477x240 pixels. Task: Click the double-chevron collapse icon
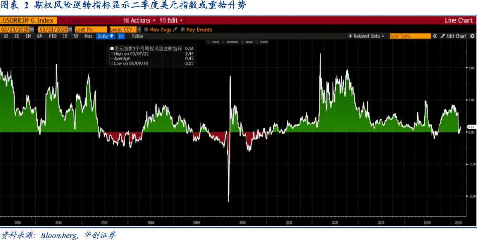tap(435, 36)
